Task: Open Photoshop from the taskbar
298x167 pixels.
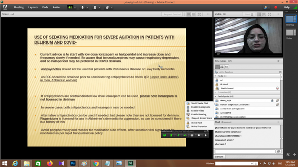Action: coord(73,163)
